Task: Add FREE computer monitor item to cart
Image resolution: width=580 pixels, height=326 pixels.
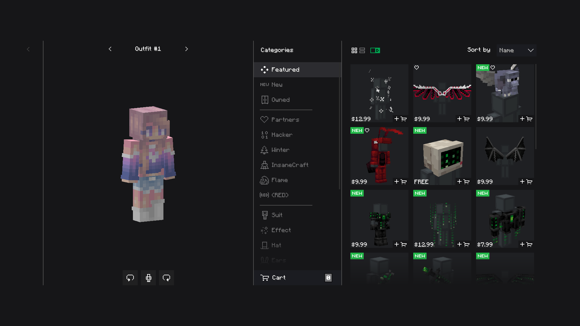Action: point(463,181)
